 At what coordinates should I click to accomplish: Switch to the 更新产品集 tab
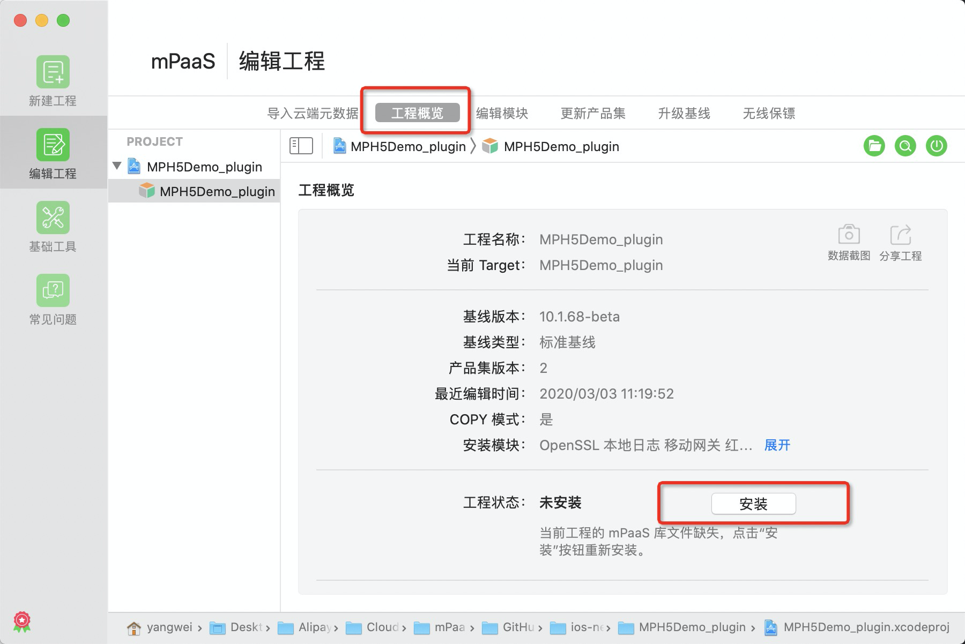click(593, 113)
